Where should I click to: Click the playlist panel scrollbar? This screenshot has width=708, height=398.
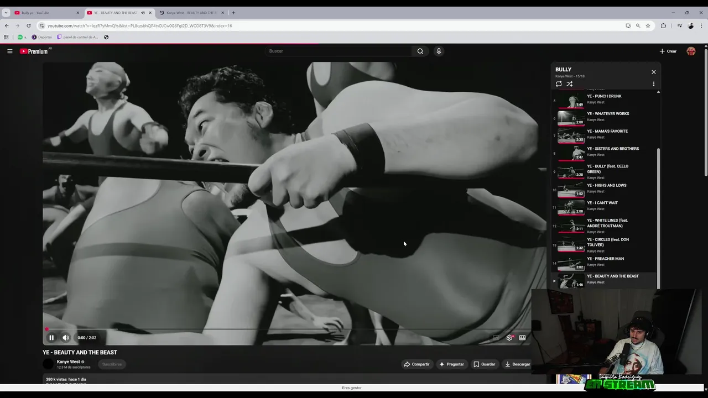[658, 218]
